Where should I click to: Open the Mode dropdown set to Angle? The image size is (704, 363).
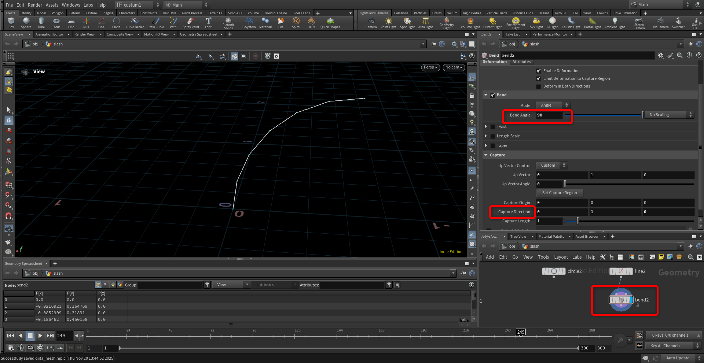(x=552, y=105)
